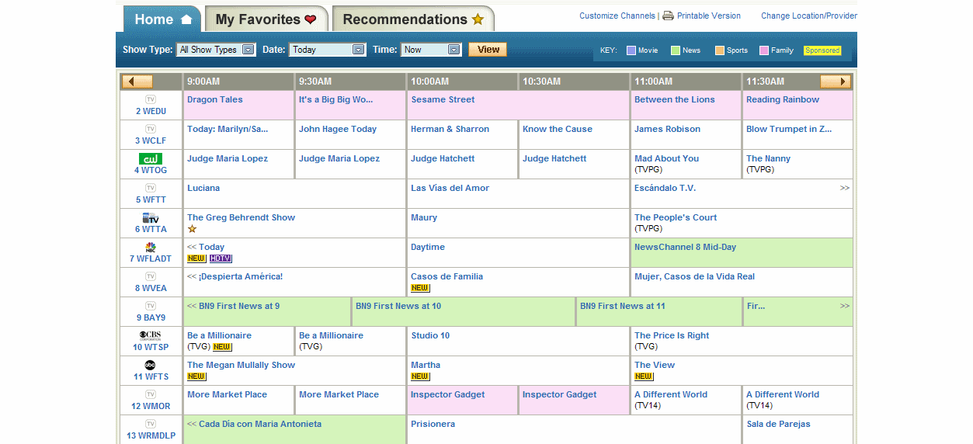Image resolution: width=973 pixels, height=444 pixels.
Task: Click the CW logo for 4 WTOG
Action: coord(151,158)
